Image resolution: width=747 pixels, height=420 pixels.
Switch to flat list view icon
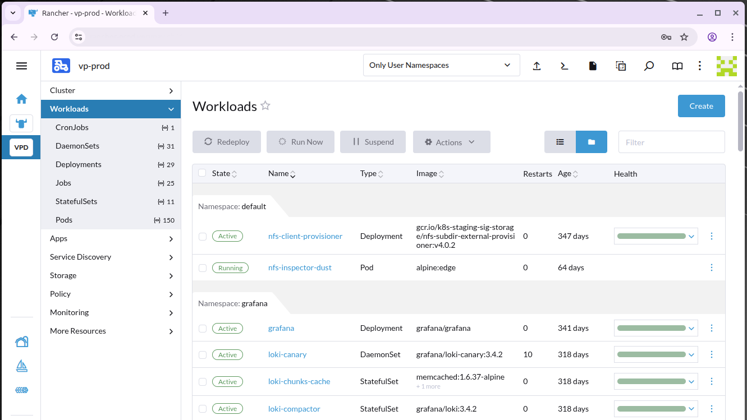pyautogui.click(x=560, y=142)
